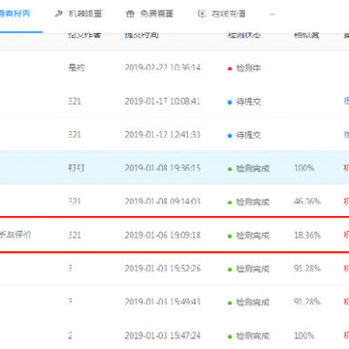Image resolution: width=349 pixels, height=349 pixels.
Task: Click the 提交时间 column header
Action: tap(142, 35)
